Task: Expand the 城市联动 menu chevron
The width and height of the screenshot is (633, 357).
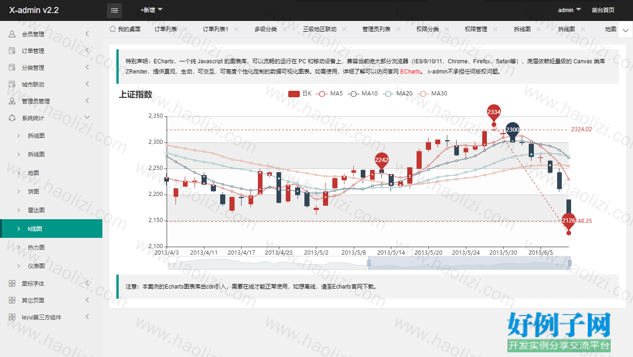Action: pos(87,84)
